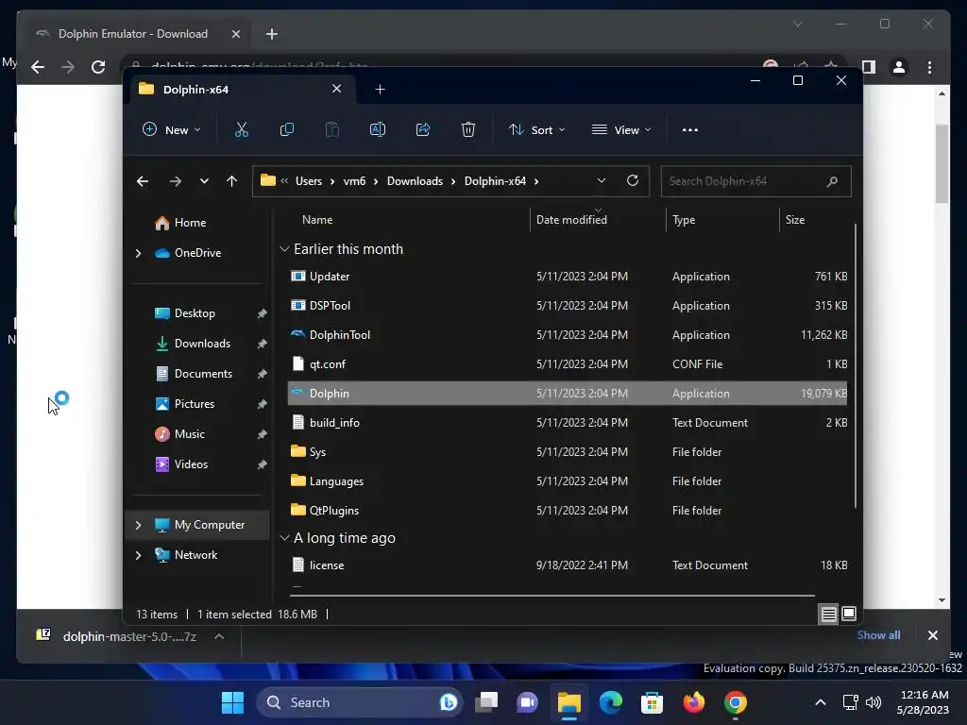
Task: Click Downloads in the breadcrumb path
Action: [415, 181]
